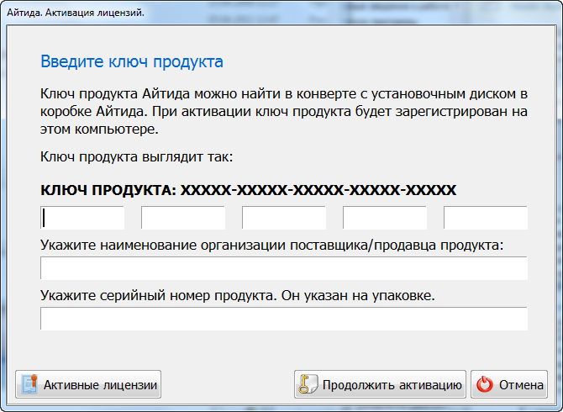Select the fifth product key segment field
563x412 pixels.
point(486,217)
